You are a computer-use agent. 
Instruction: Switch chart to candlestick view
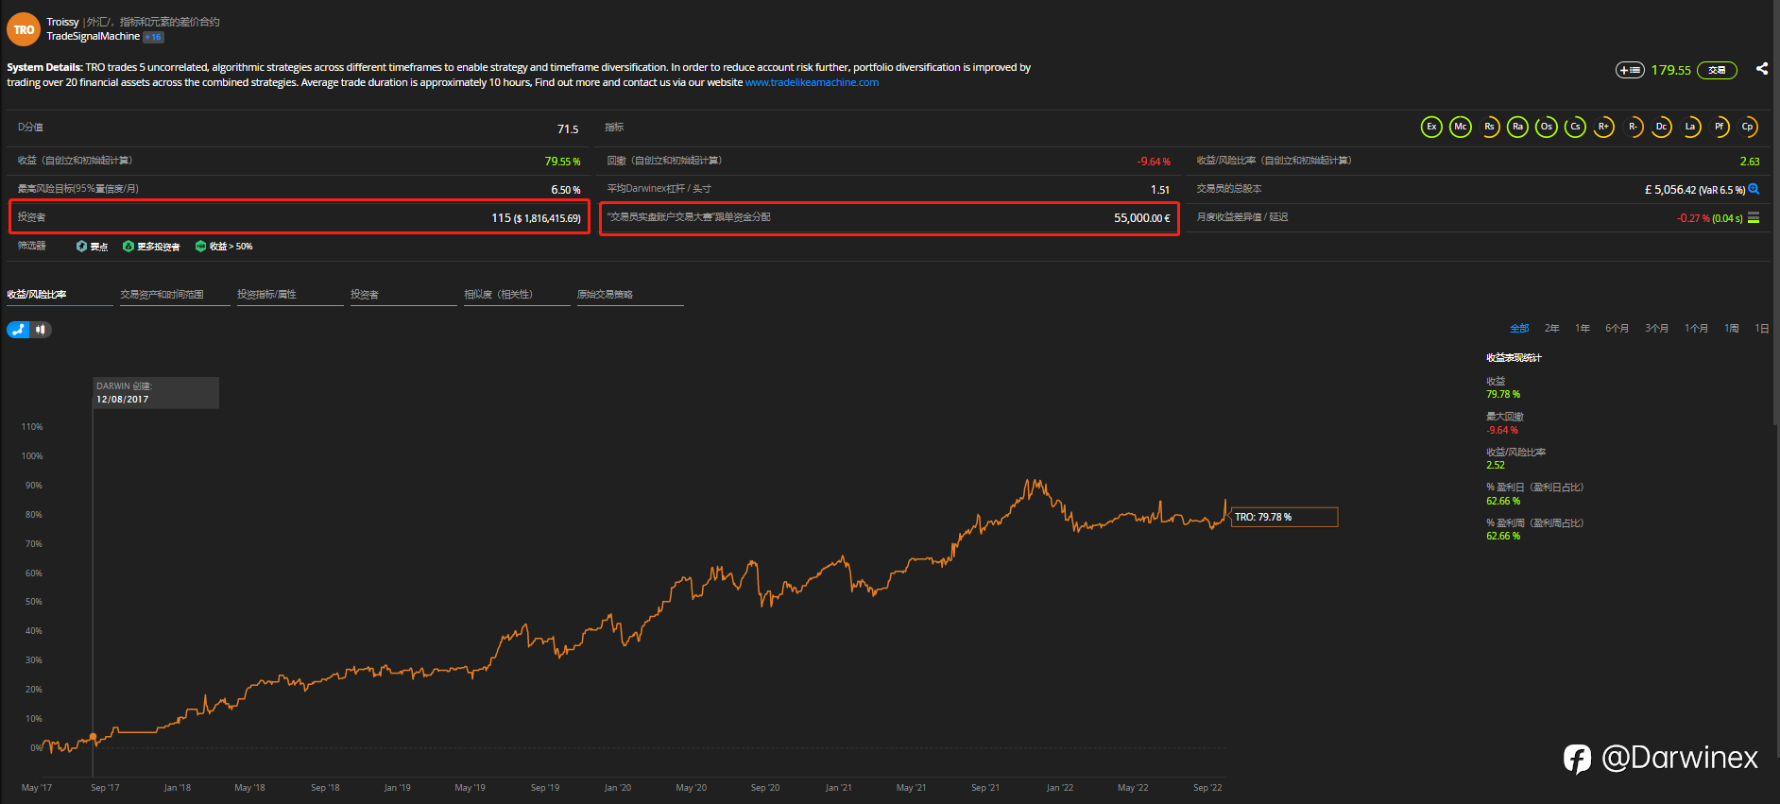coord(41,330)
